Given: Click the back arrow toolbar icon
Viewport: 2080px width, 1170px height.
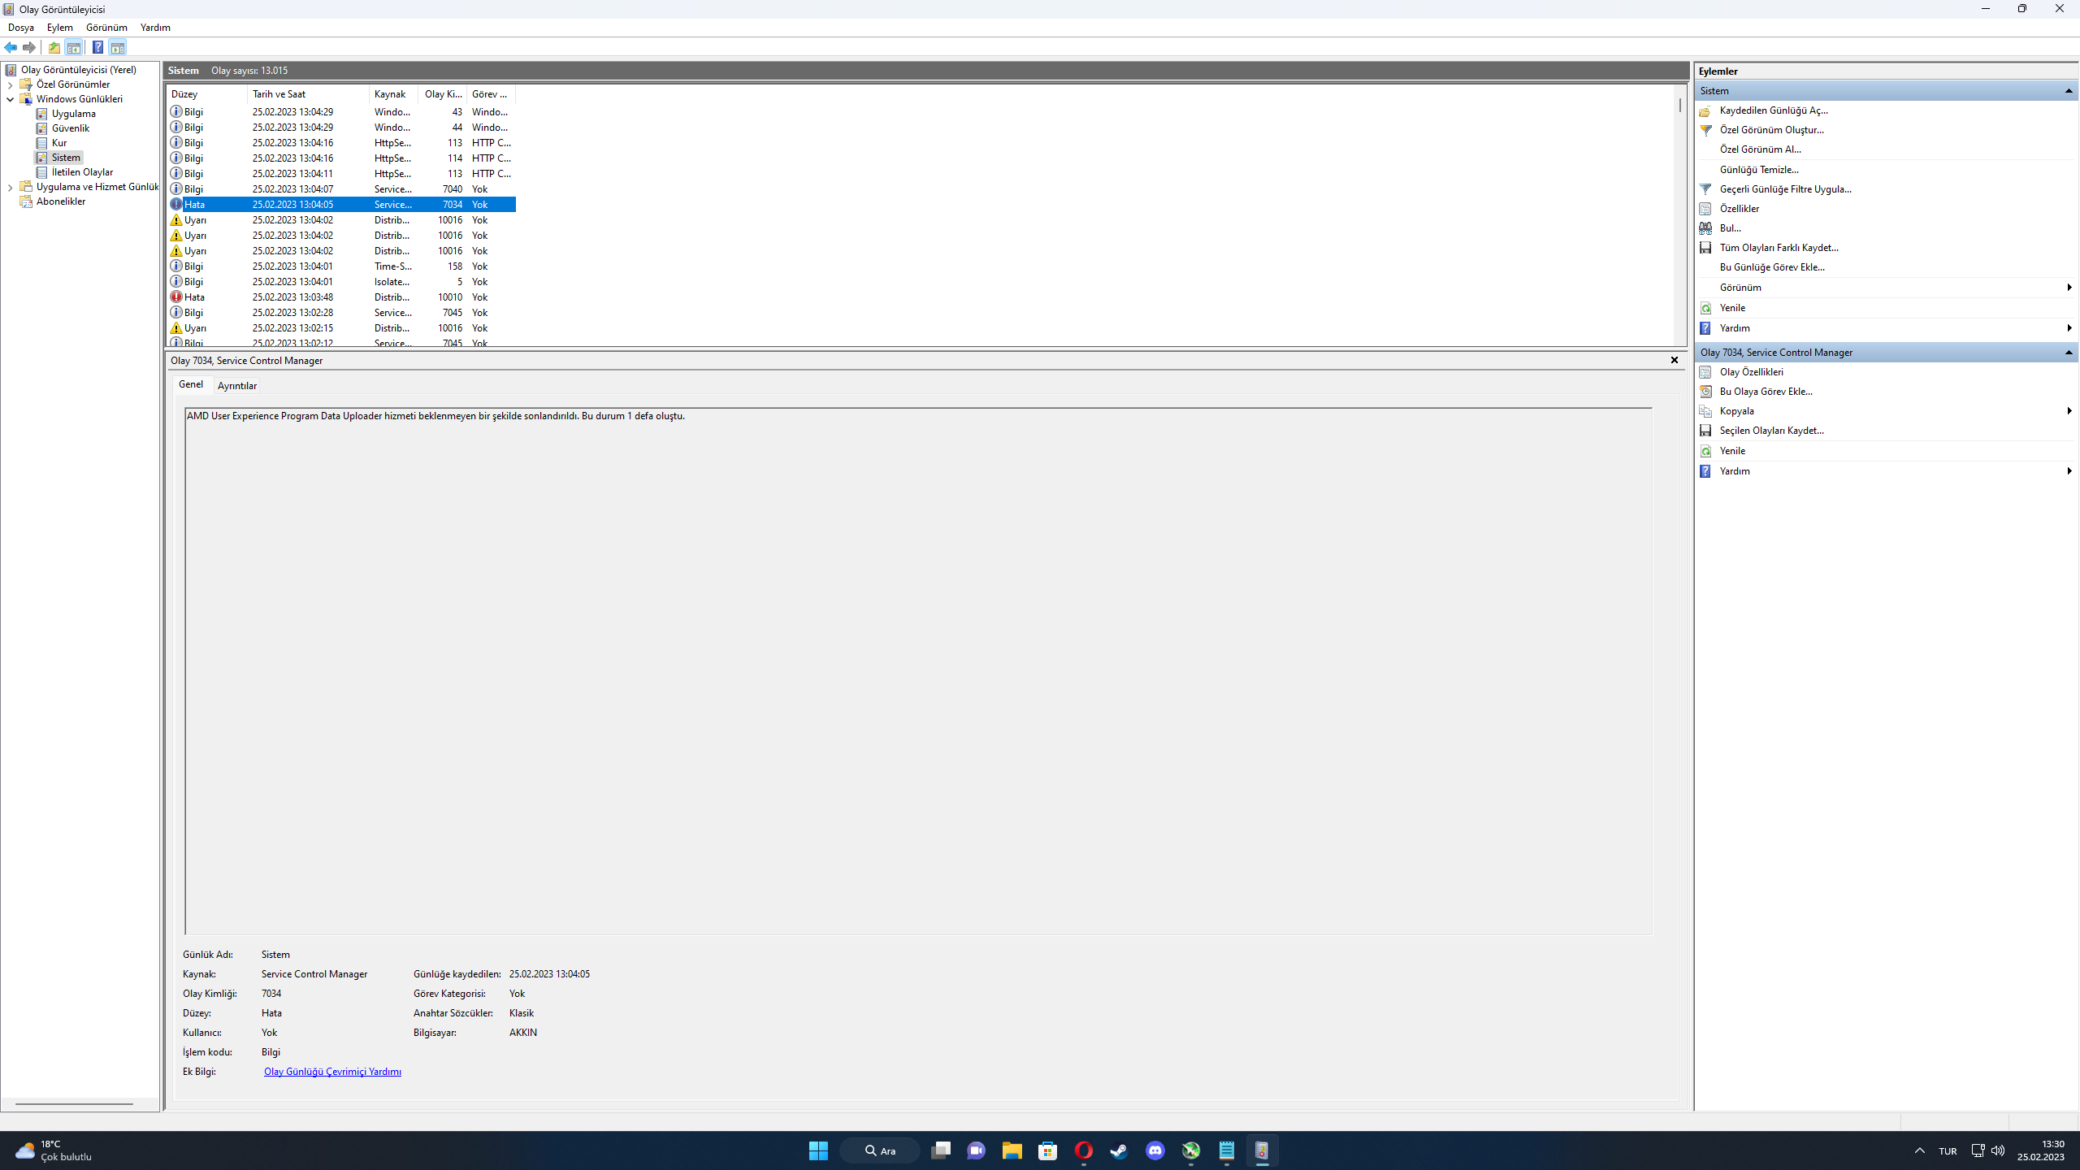Looking at the screenshot, I should coord(11,47).
